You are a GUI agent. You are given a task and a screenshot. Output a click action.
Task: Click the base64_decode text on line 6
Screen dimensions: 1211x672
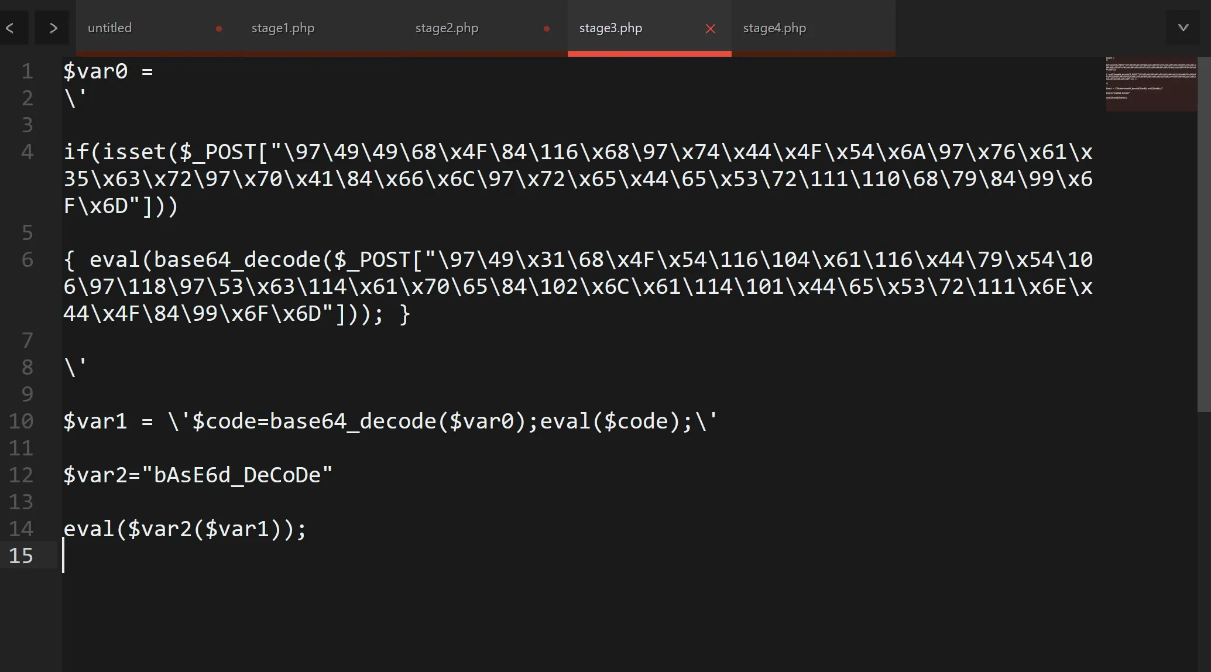pyautogui.click(x=236, y=260)
